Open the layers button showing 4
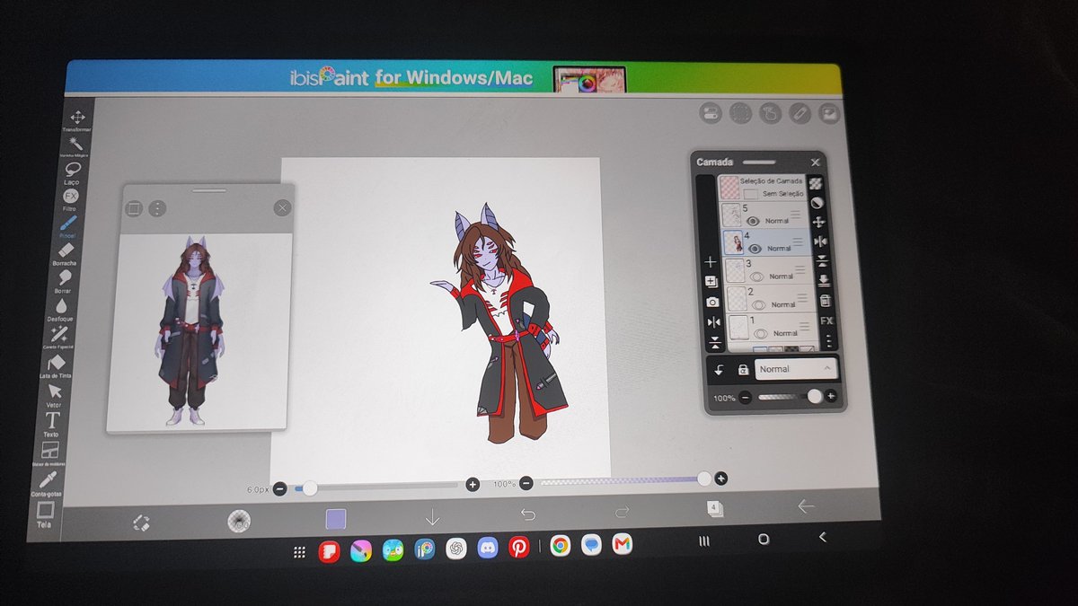 [714, 508]
